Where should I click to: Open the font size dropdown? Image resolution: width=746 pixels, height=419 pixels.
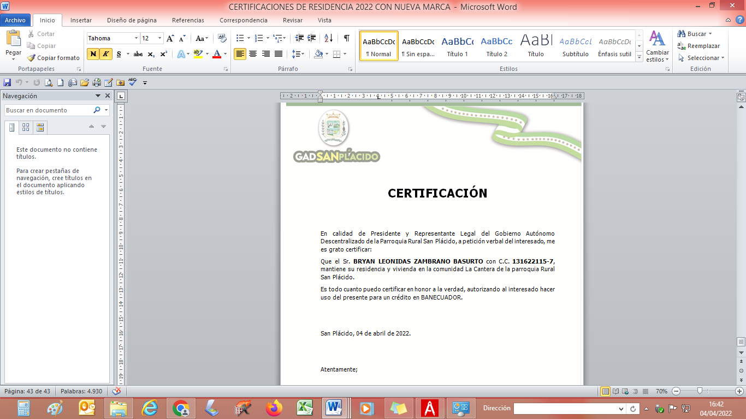[x=160, y=38]
